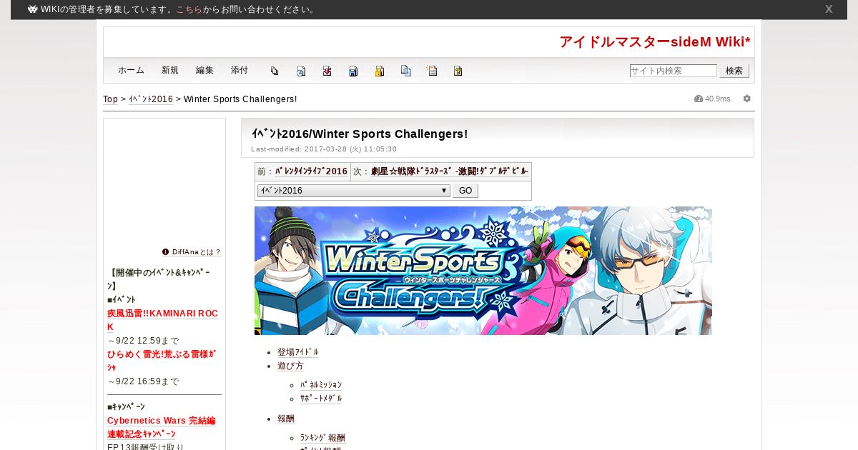Open the アイドルマスターsideM Wiki* title link
The height and width of the screenshot is (450, 858).
tap(655, 42)
